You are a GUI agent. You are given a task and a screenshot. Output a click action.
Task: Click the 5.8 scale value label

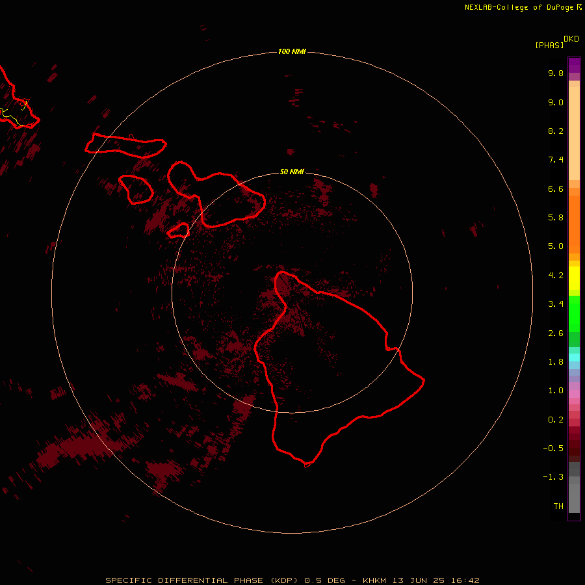(x=556, y=218)
